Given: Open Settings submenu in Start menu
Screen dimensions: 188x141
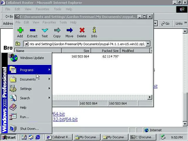Looking at the screenshot, I should pos(29,89).
